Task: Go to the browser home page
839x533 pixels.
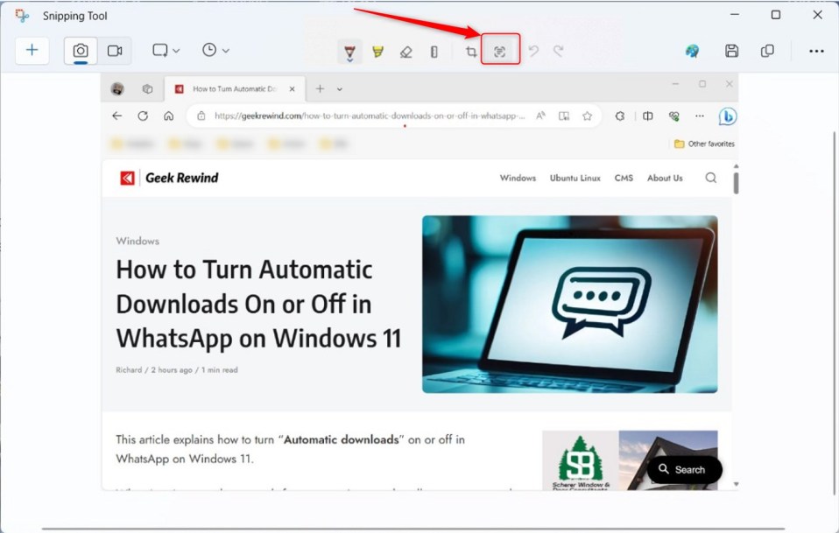Action: [x=168, y=116]
